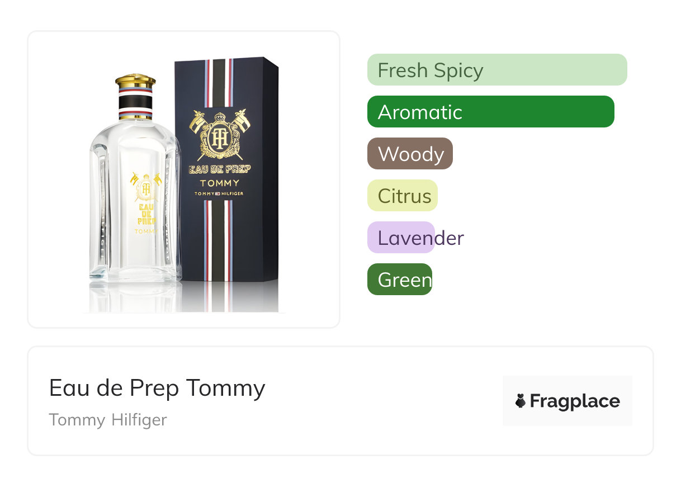Click the Fragplace wordmark text
The width and height of the screenshot is (681, 483).
click(x=575, y=401)
